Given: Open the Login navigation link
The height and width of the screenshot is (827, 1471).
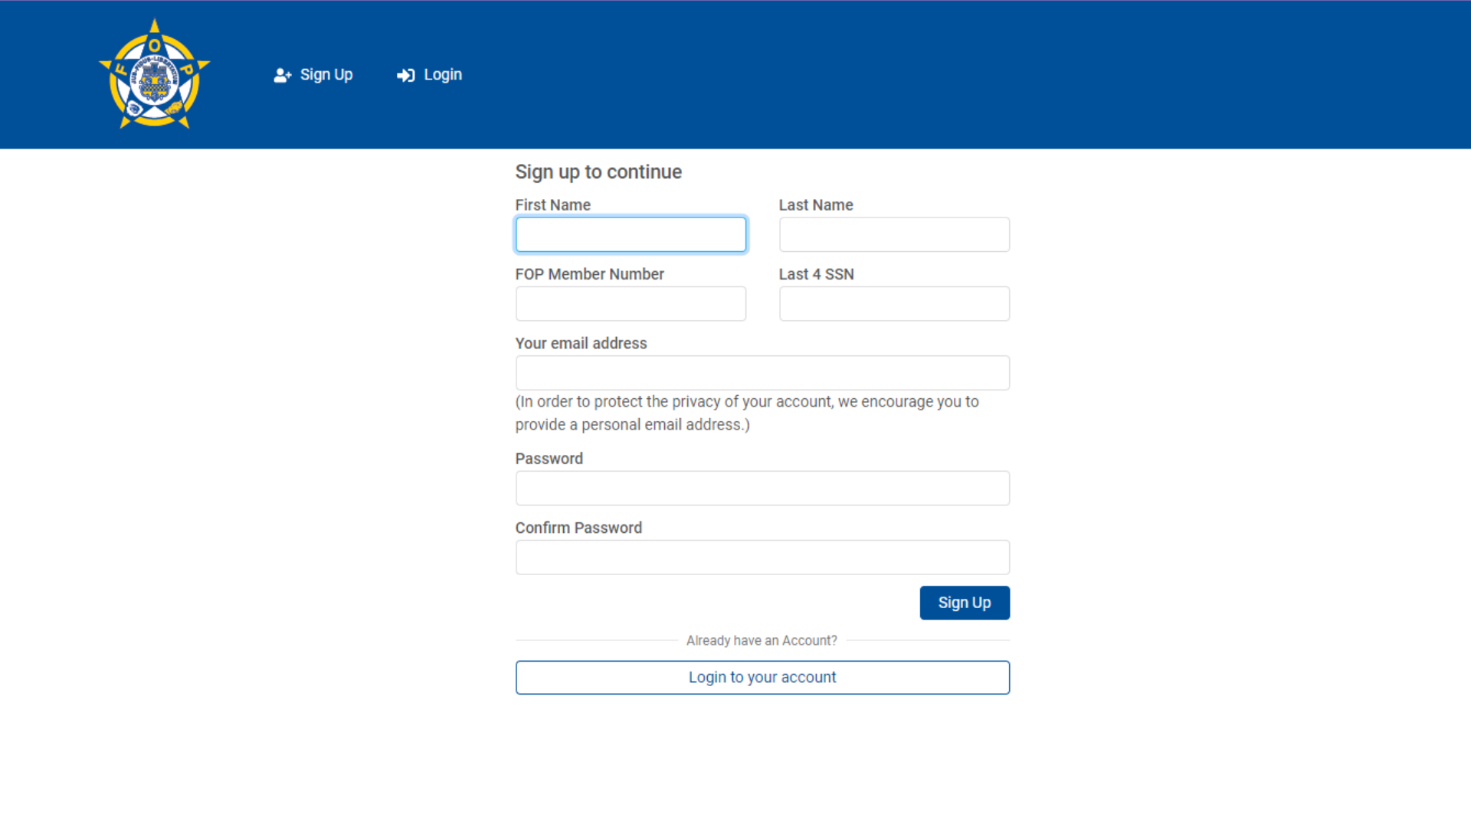Looking at the screenshot, I should click(x=443, y=75).
